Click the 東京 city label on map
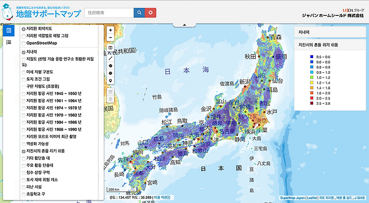369x203 pixels. 262,120
